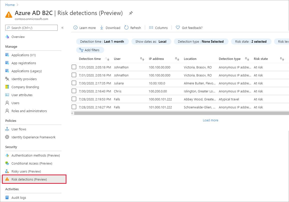Click the Load more link

click(210, 120)
